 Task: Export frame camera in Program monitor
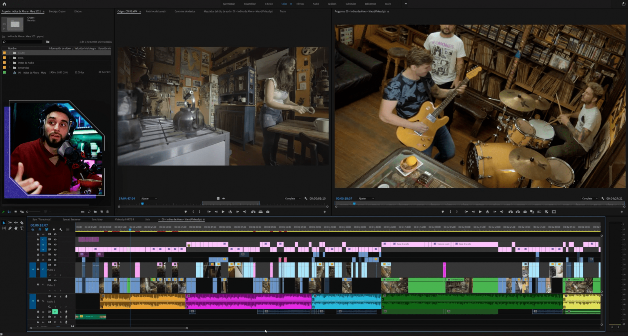pos(525,212)
